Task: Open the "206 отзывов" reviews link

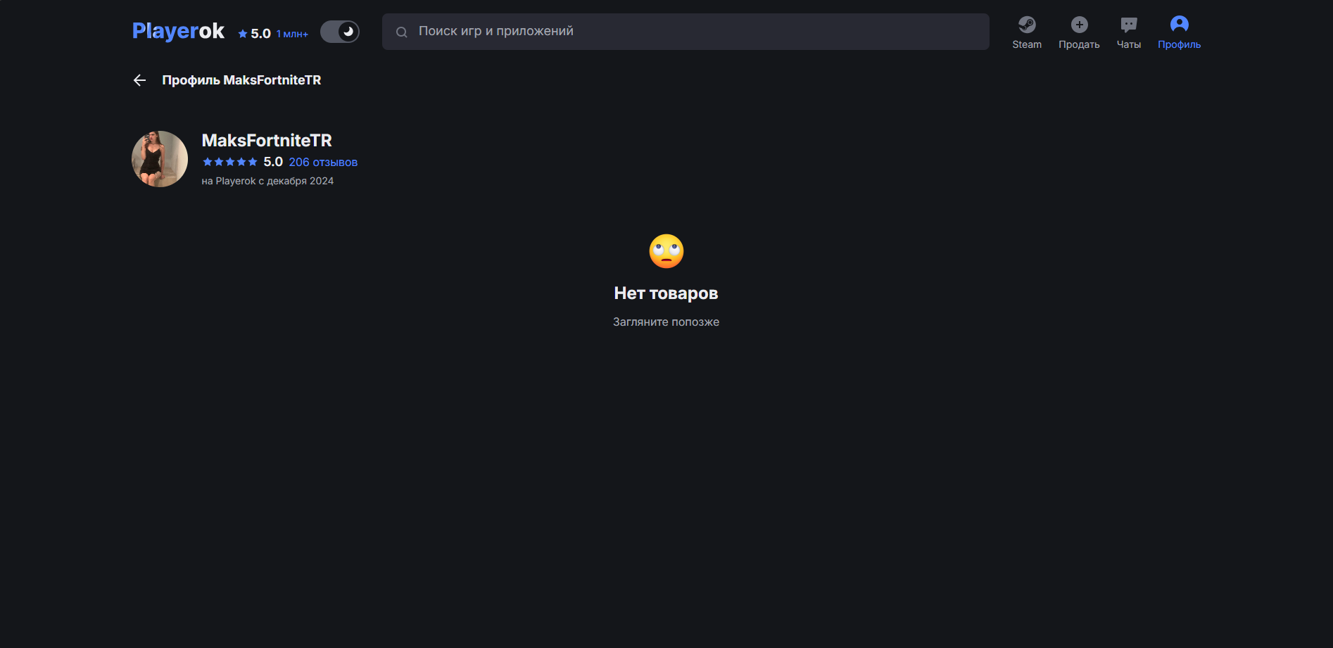Action: click(323, 163)
